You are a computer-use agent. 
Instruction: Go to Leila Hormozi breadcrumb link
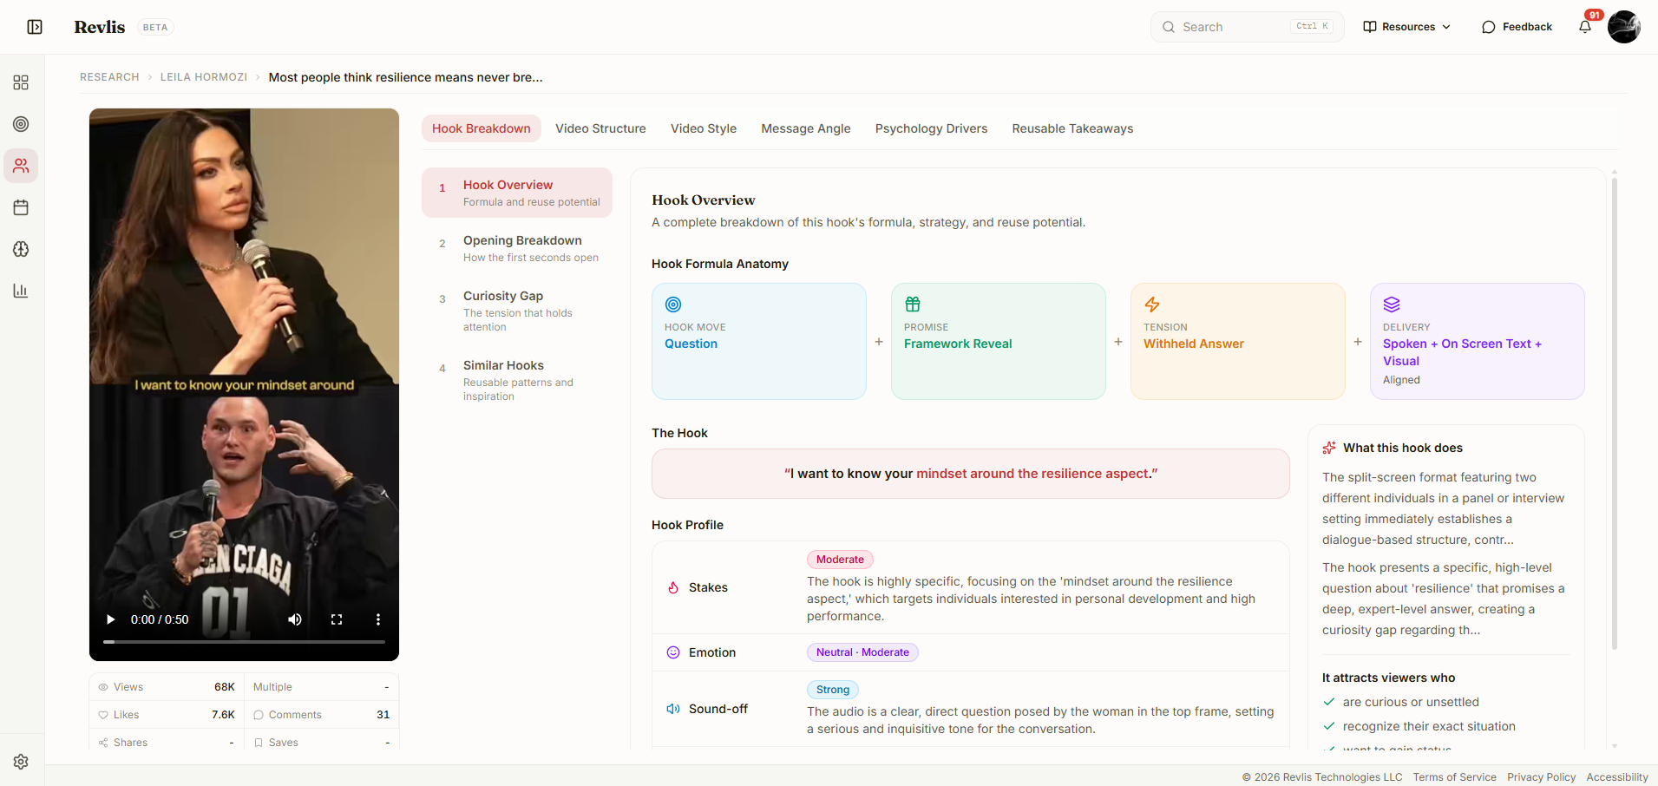click(x=204, y=77)
